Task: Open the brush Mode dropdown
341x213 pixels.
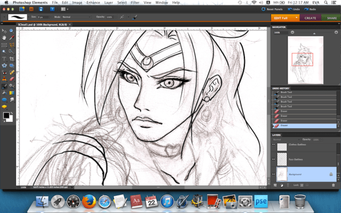Action: click(76, 17)
